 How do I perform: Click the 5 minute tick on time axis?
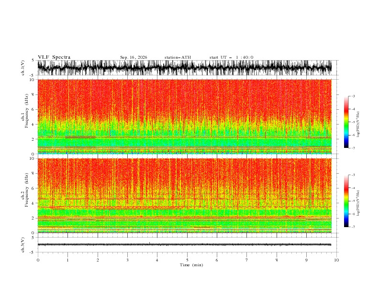(187, 260)
